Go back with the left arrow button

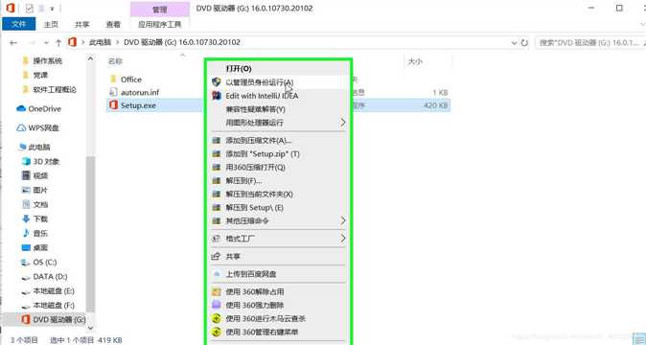point(13,43)
